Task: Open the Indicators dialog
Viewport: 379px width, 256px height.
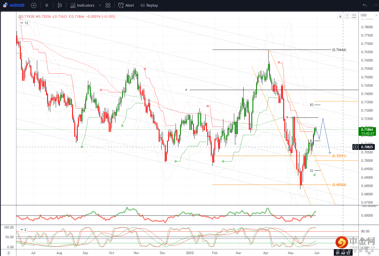Action: (x=82, y=5)
